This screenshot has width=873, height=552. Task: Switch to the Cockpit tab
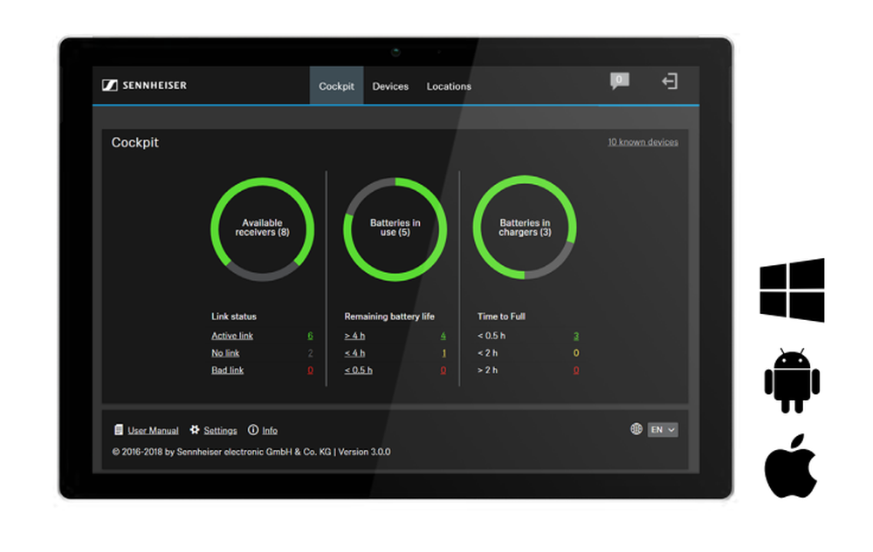336,86
